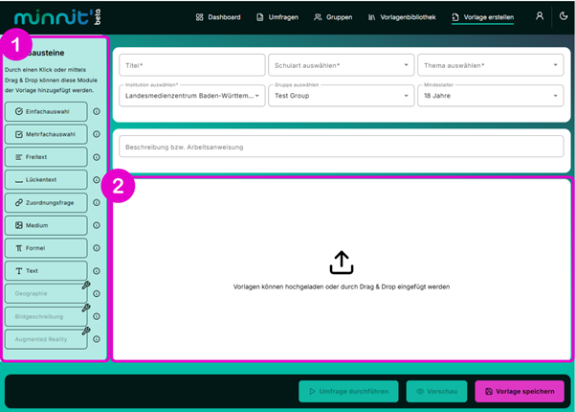575x412 pixels.
Task: Open Umfragen in top navigation
Action: click(x=277, y=17)
